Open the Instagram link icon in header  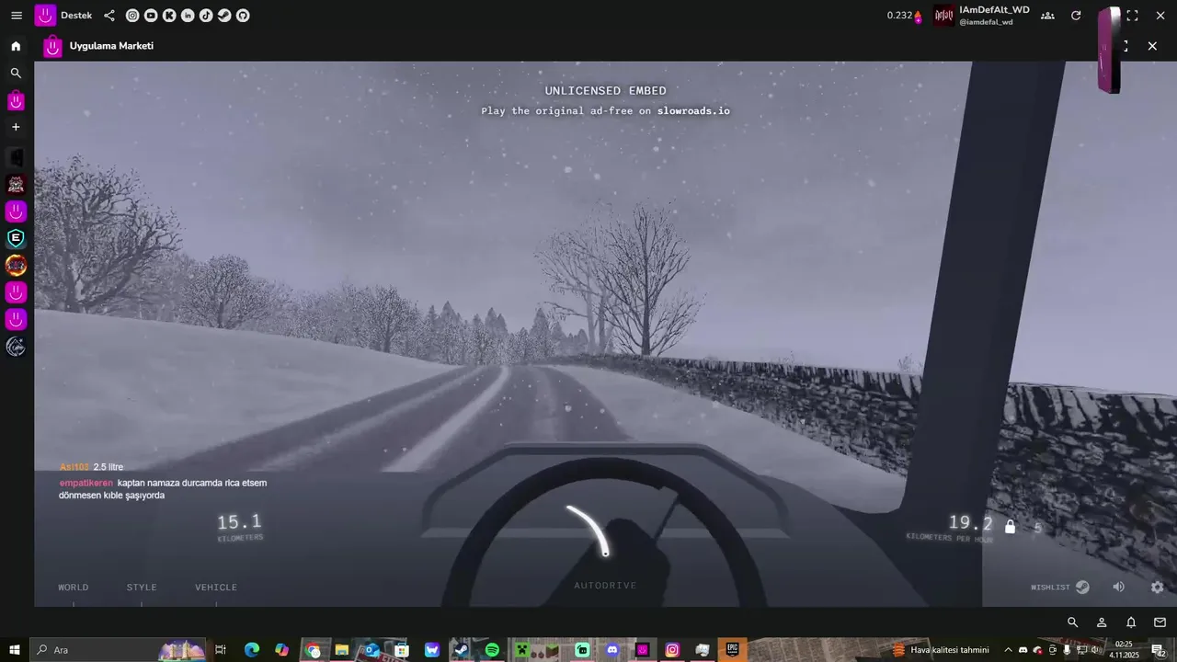pos(132,16)
